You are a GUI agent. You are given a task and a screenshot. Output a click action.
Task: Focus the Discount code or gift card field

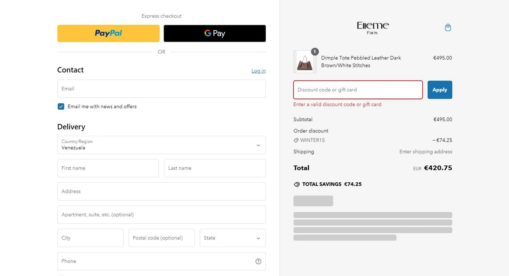[x=358, y=90]
